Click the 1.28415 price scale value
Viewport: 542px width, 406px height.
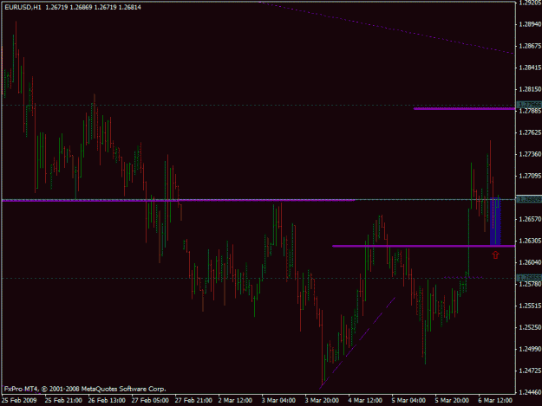[x=530, y=68]
